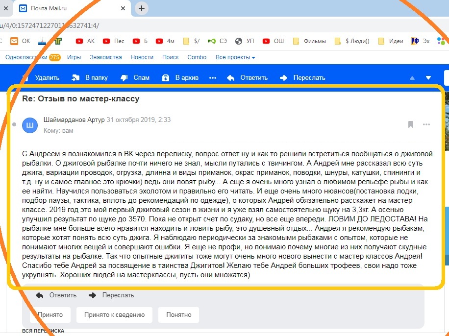The image size is (449, 336).
Task: Switch to the Почта Mail.ru tab
Action: click(72, 9)
